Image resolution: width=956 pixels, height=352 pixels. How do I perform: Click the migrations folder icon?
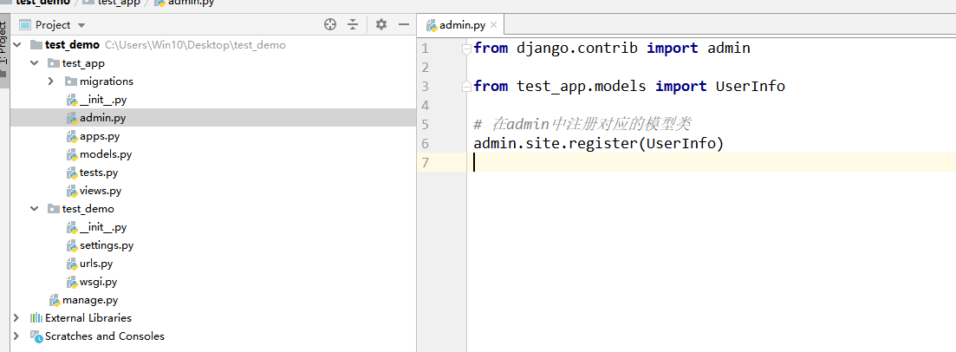[71, 81]
